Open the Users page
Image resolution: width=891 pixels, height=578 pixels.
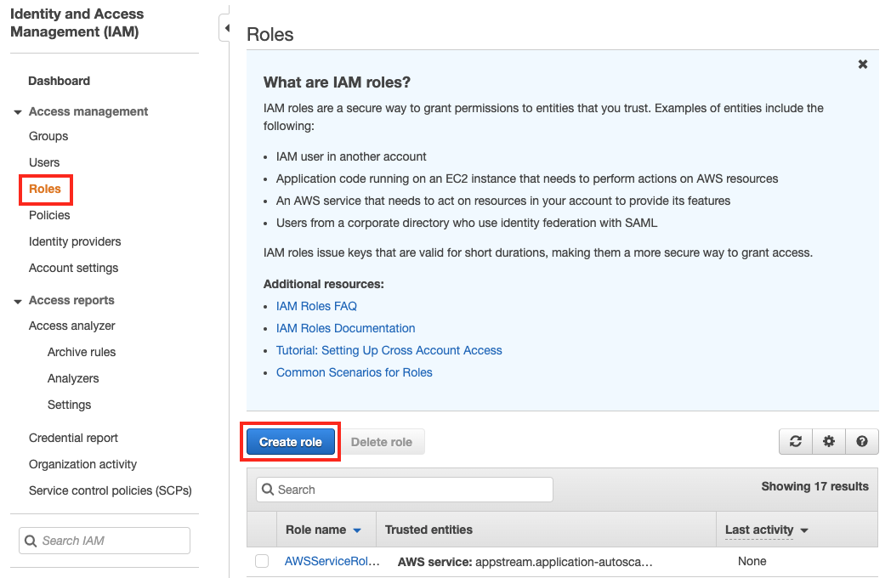pos(44,162)
